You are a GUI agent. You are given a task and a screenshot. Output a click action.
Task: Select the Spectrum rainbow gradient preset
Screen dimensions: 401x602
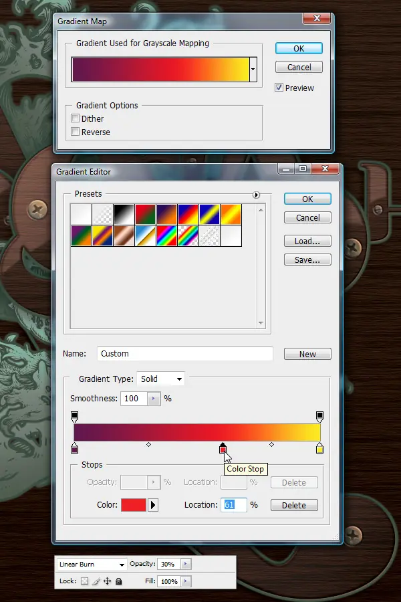(x=167, y=235)
